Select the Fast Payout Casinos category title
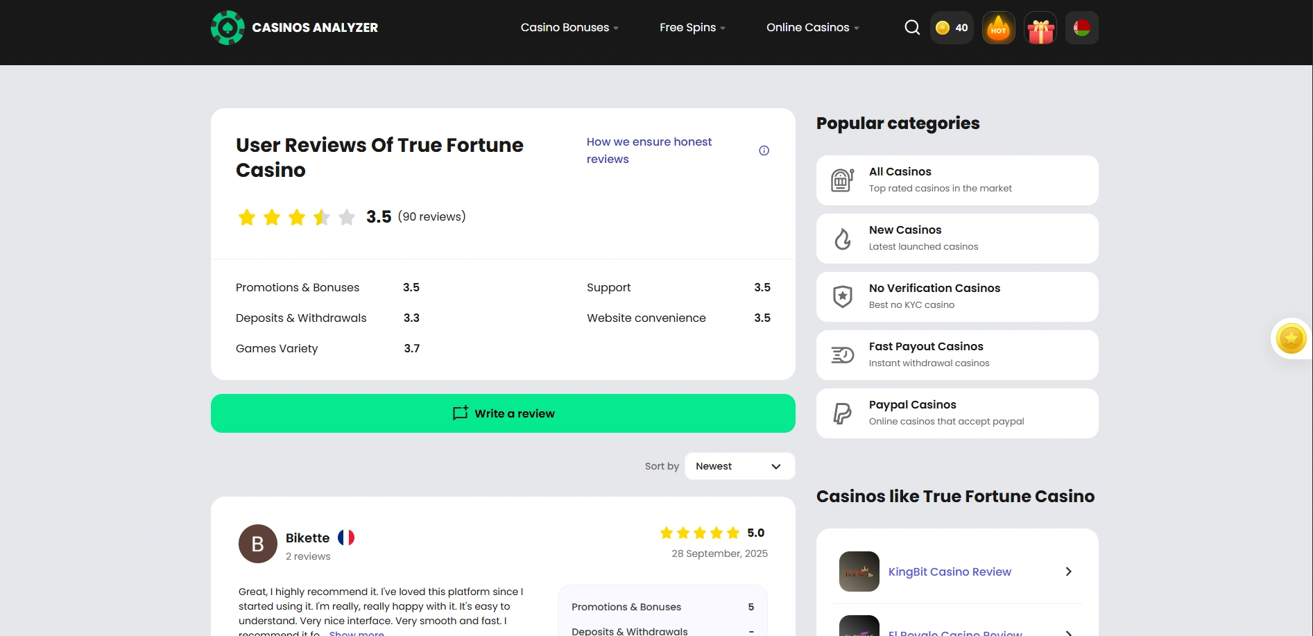Screen dimensions: 1313x636 pyautogui.click(x=926, y=346)
